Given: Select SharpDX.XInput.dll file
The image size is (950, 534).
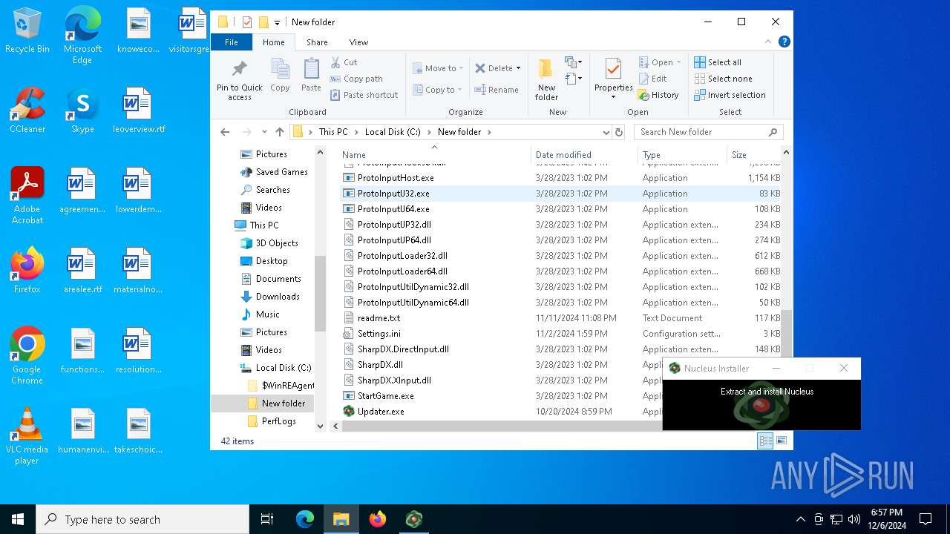Looking at the screenshot, I should pos(394,380).
